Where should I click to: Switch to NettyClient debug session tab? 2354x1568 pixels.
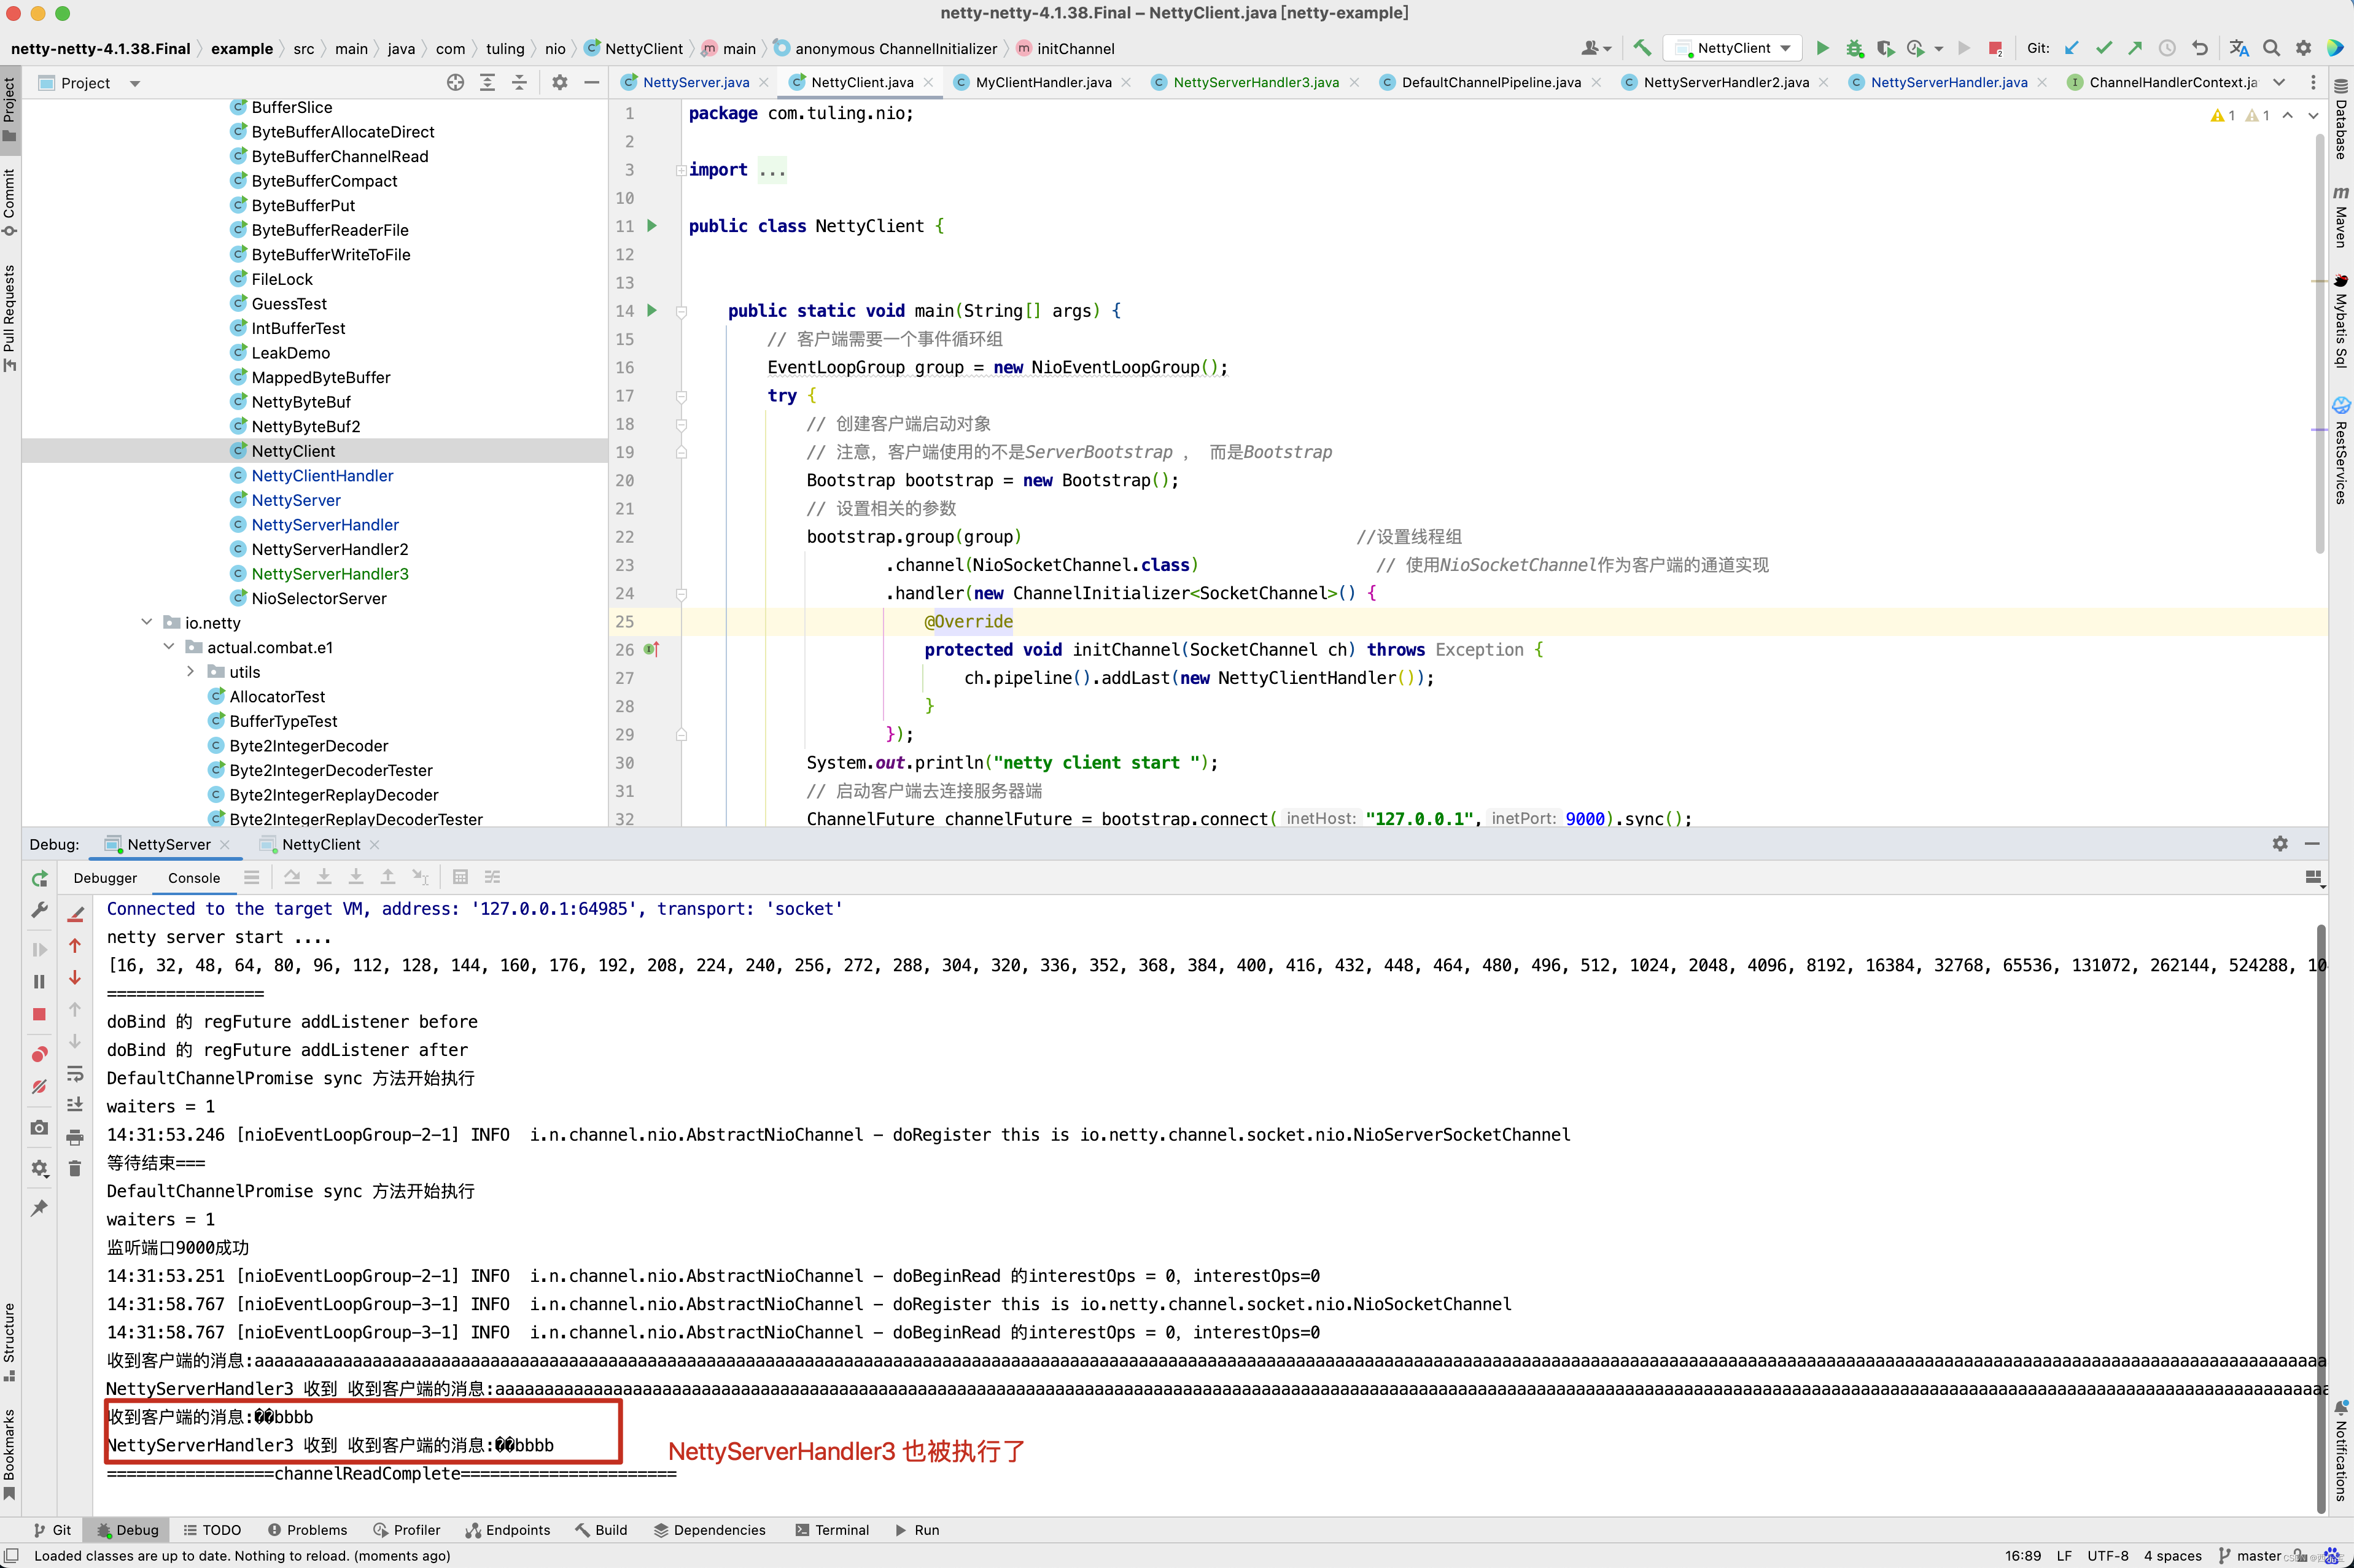[320, 845]
